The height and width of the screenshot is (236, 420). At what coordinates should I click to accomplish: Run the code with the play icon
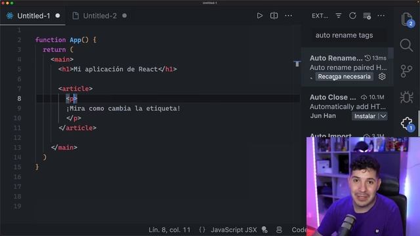260,16
